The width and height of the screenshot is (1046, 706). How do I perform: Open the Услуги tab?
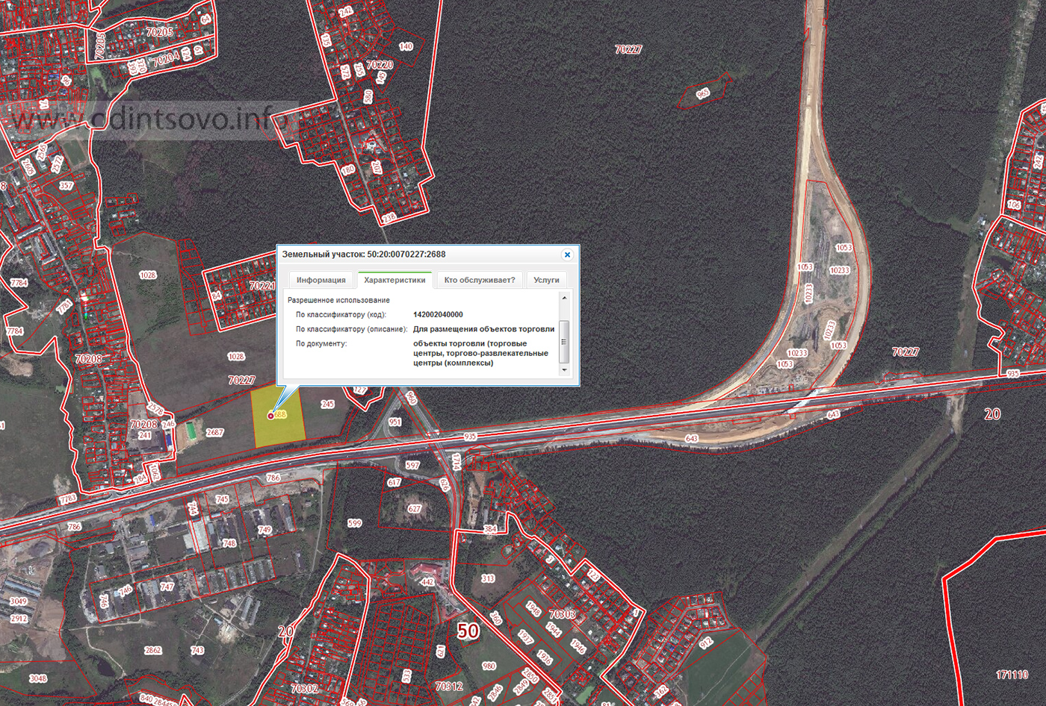[x=546, y=281]
